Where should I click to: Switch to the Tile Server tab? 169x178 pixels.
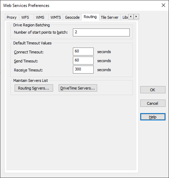110,17
